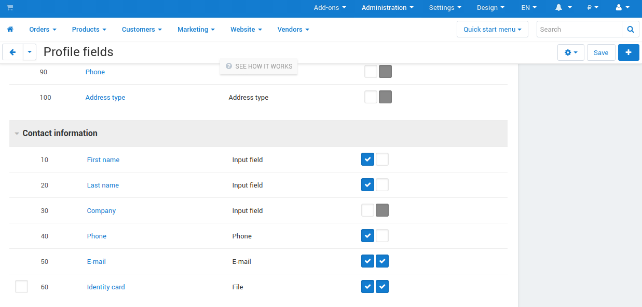Screen dimensions: 642x307
Task: Open the Website dropdown
Action: pos(247,30)
